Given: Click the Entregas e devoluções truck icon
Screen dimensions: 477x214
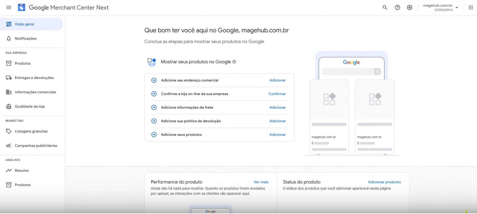Looking at the screenshot, I should pos(9,78).
